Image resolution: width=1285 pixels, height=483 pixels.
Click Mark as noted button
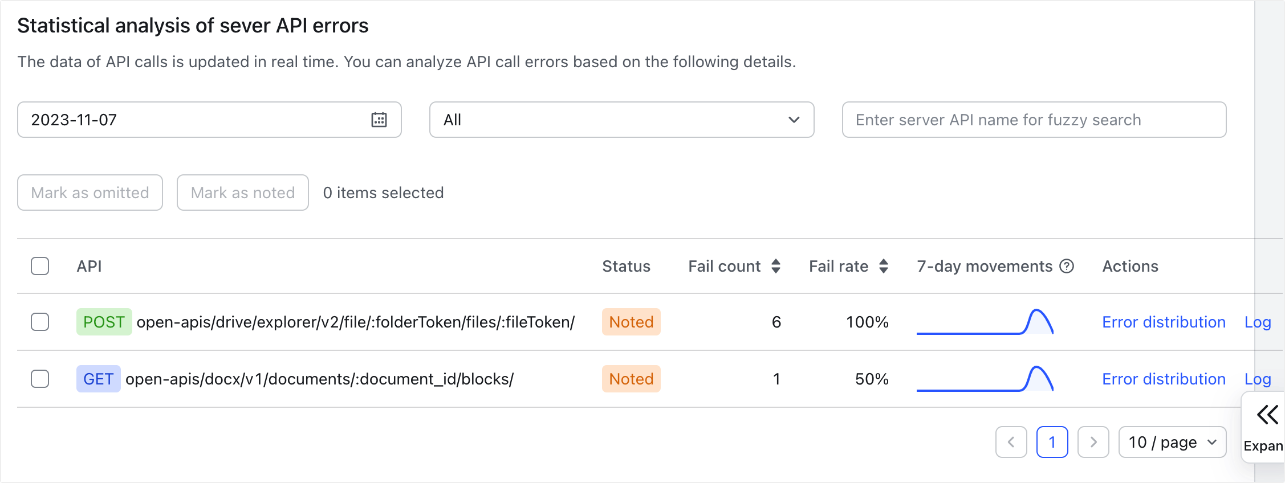(x=243, y=193)
